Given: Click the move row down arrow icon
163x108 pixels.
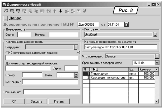Looking at the screenshot, I should [60, 11].
